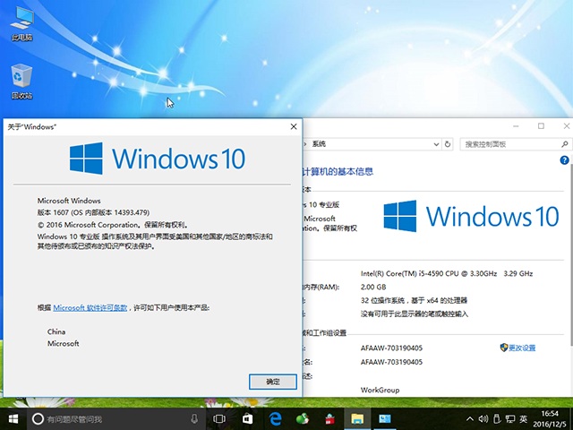Image resolution: width=573 pixels, height=430 pixels.
Task: Switch the 英 input method indicator
Action: pos(523,418)
